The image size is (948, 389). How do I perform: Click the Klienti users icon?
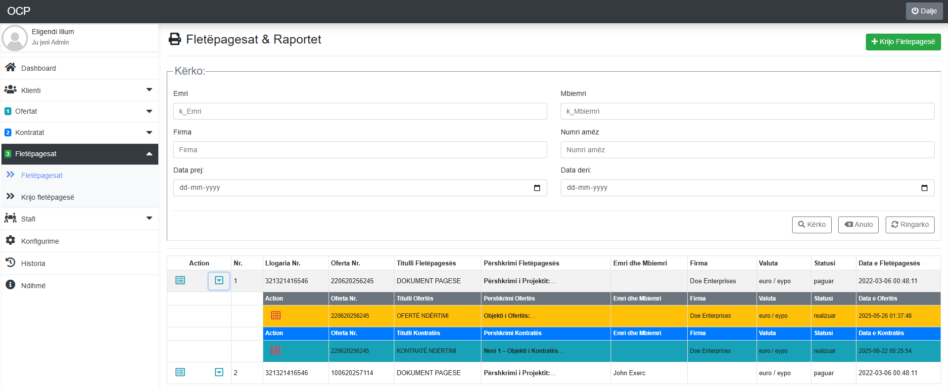[x=10, y=89]
